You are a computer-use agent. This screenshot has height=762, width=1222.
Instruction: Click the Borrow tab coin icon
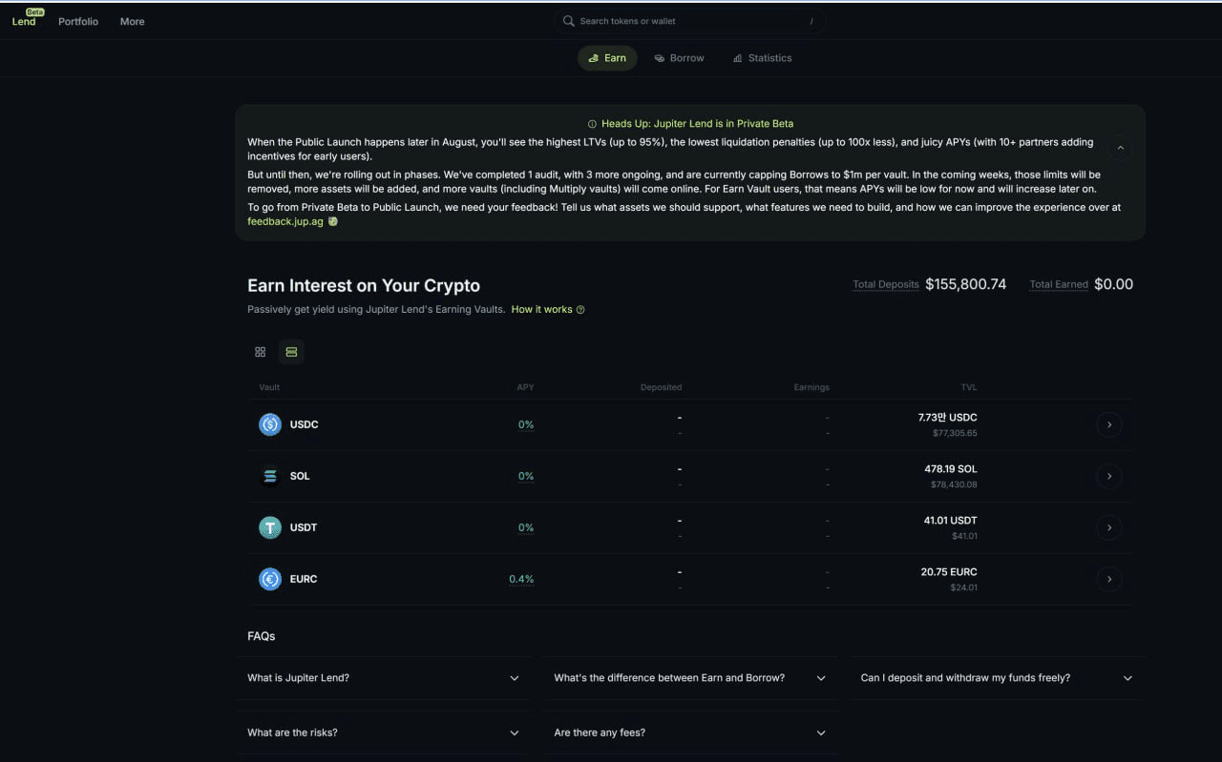pos(660,58)
